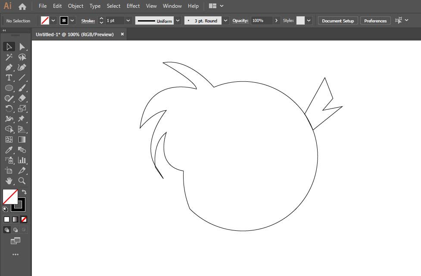Image resolution: width=421 pixels, height=276 pixels.
Task: Select the Column Graph tool
Action: click(22, 160)
